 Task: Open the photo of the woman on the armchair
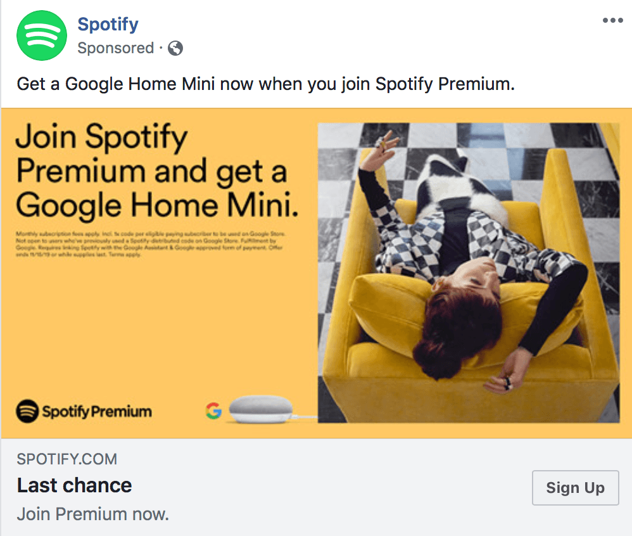[469, 272]
